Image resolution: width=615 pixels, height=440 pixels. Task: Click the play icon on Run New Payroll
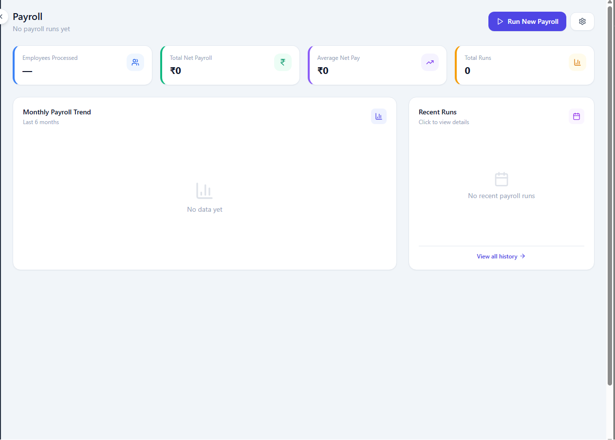[500, 21]
